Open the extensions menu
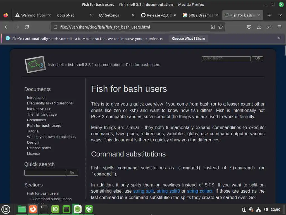 (x=269, y=27)
